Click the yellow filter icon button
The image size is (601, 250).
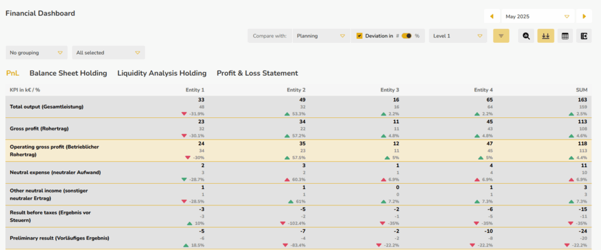tap(501, 36)
